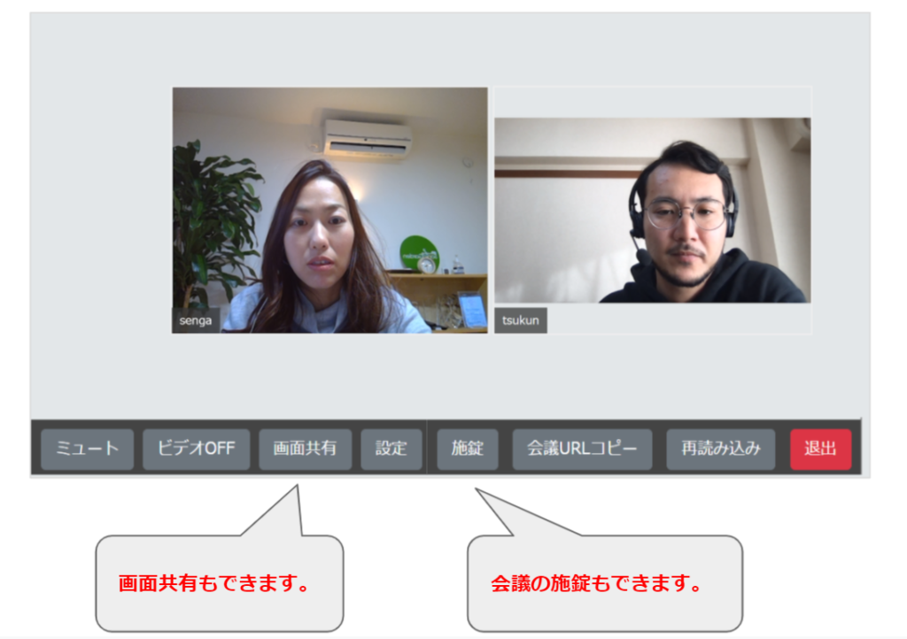Select senga's video tile
This screenshot has height=639, width=907.
pos(329,211)
